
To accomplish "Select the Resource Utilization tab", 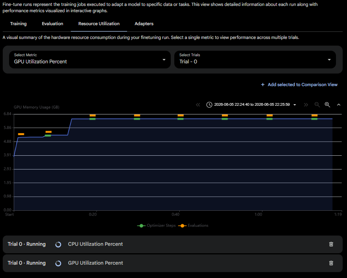I will coord(99,24).
